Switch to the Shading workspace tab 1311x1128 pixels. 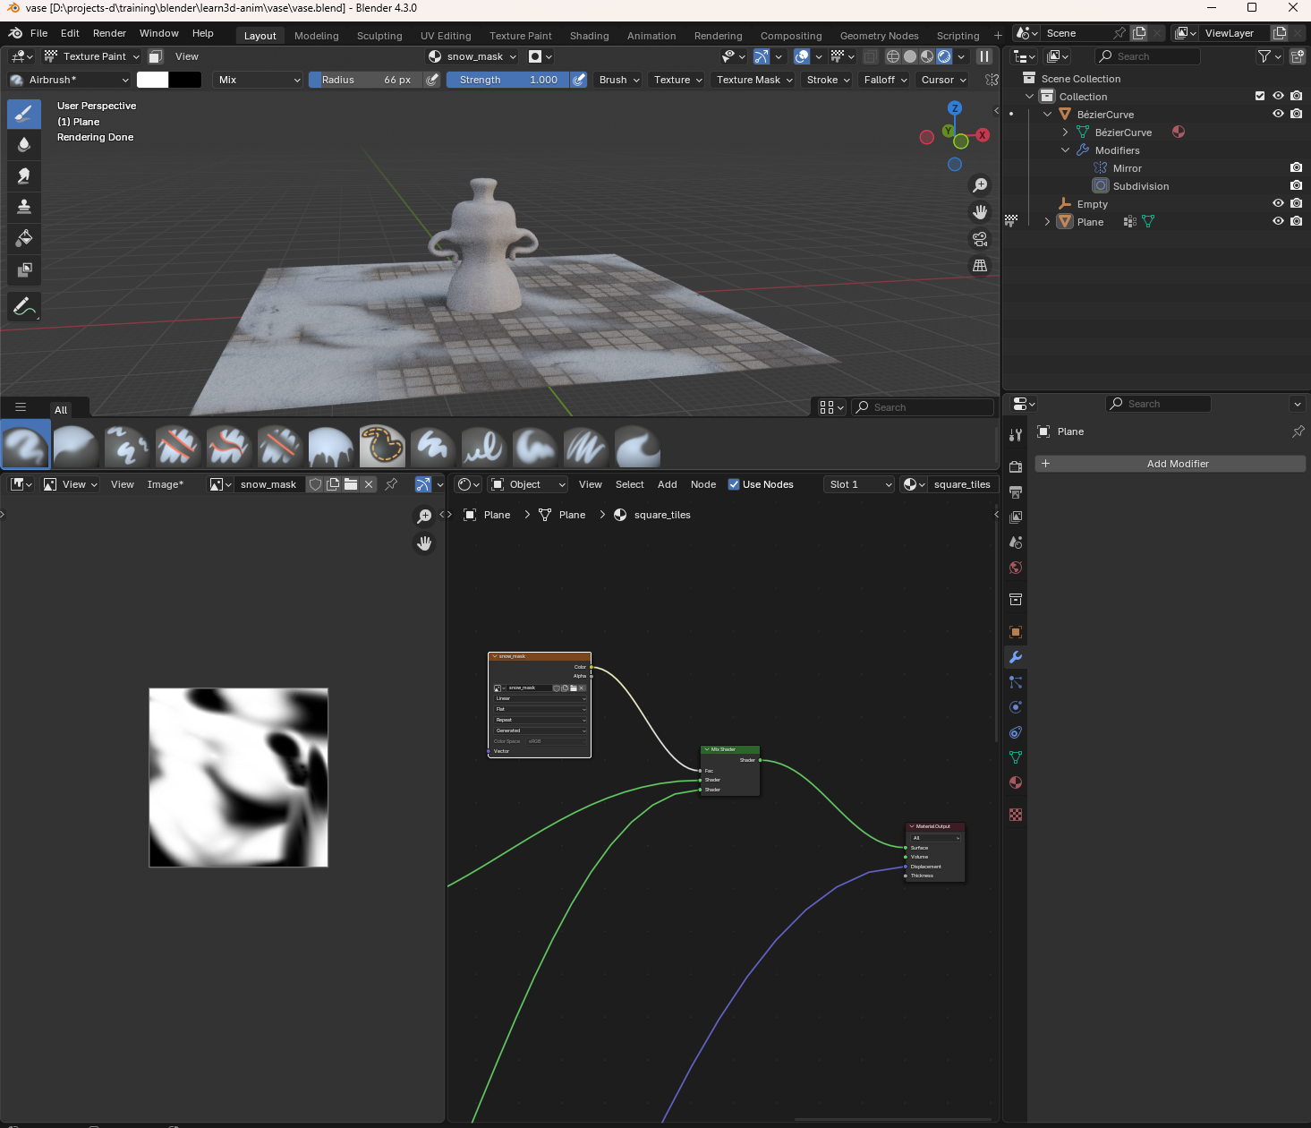pyautogui.click(x=589, y=36)
